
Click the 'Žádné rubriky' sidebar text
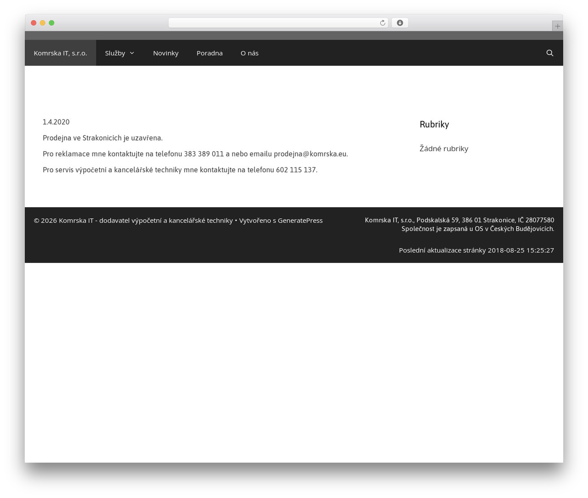tap(444, 148)
